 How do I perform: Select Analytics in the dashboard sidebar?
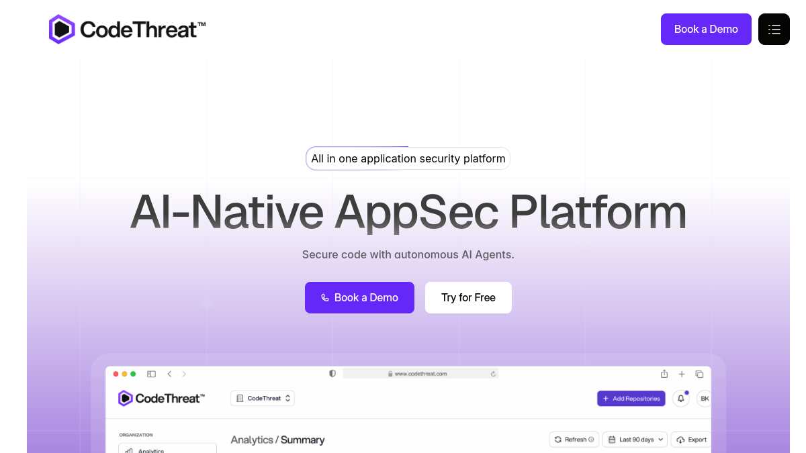tap(167, 448)
